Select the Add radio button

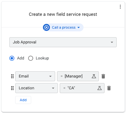pyautogui.click(x=12, y=58)
